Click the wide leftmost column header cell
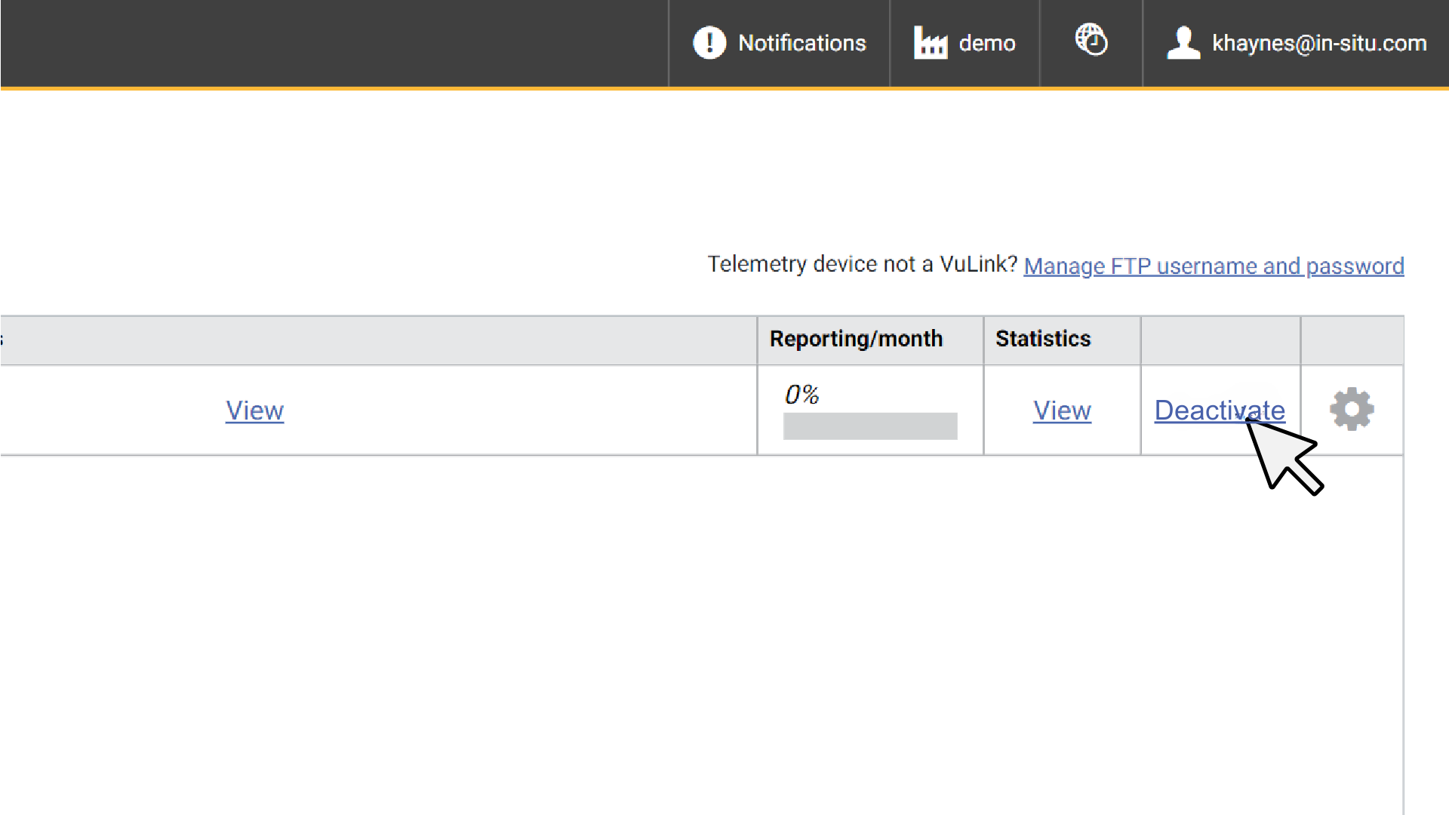The width and height of the screenshot is (1449, 815). (x=377, y=340)
